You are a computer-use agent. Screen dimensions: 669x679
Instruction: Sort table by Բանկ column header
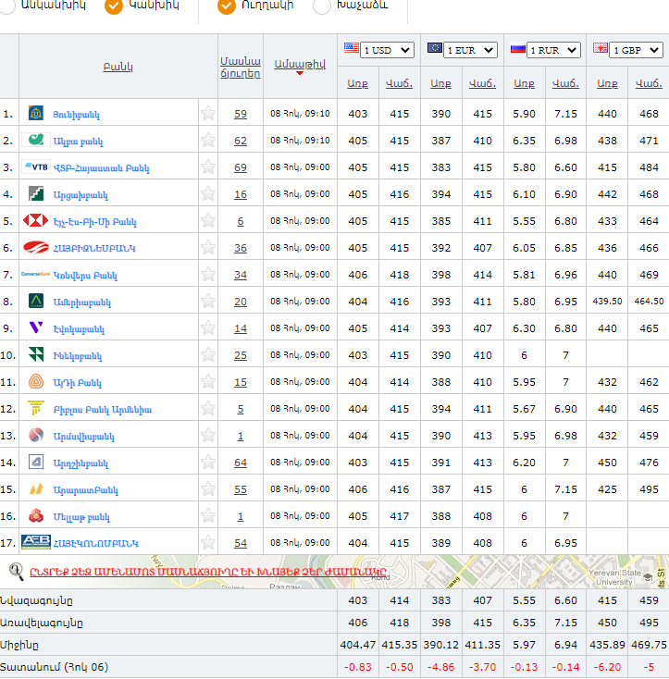(118, 67)
